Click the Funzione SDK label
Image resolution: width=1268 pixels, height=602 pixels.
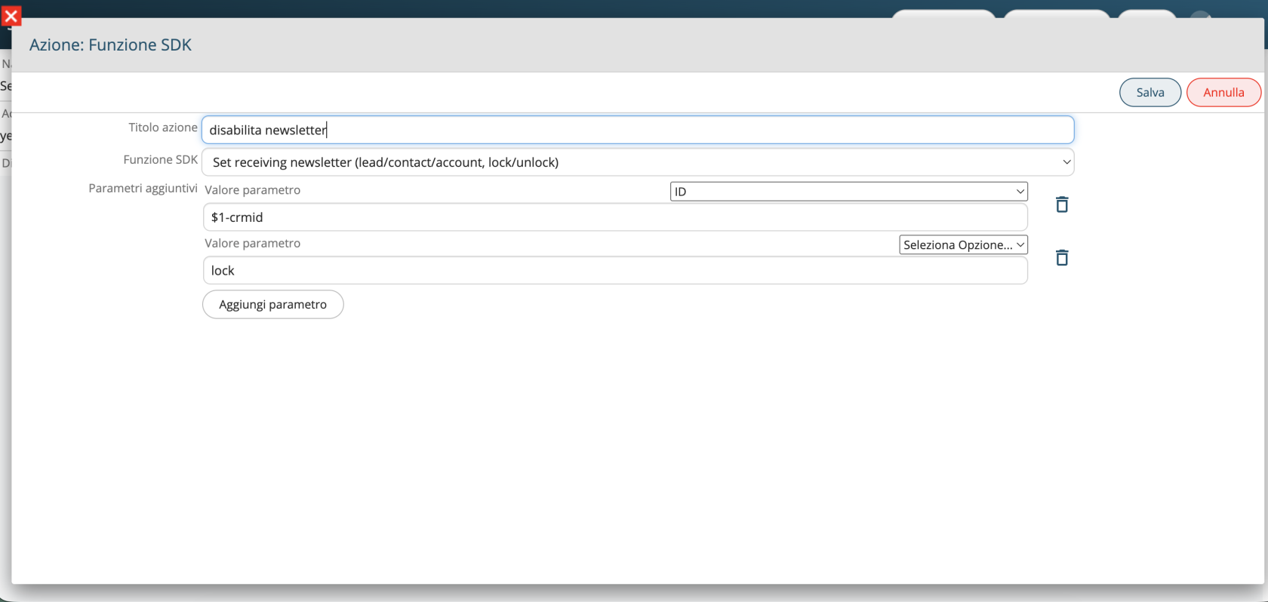[160, 159]
